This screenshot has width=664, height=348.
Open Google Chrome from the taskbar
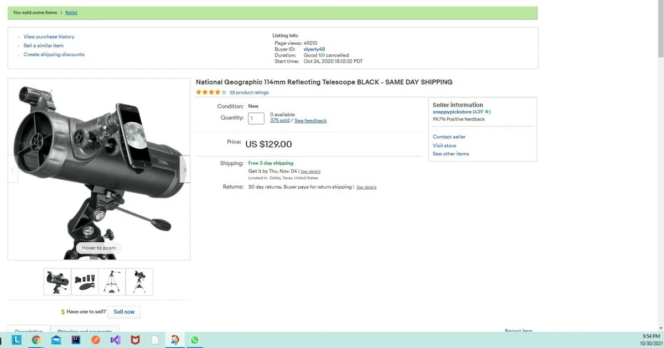36,340
